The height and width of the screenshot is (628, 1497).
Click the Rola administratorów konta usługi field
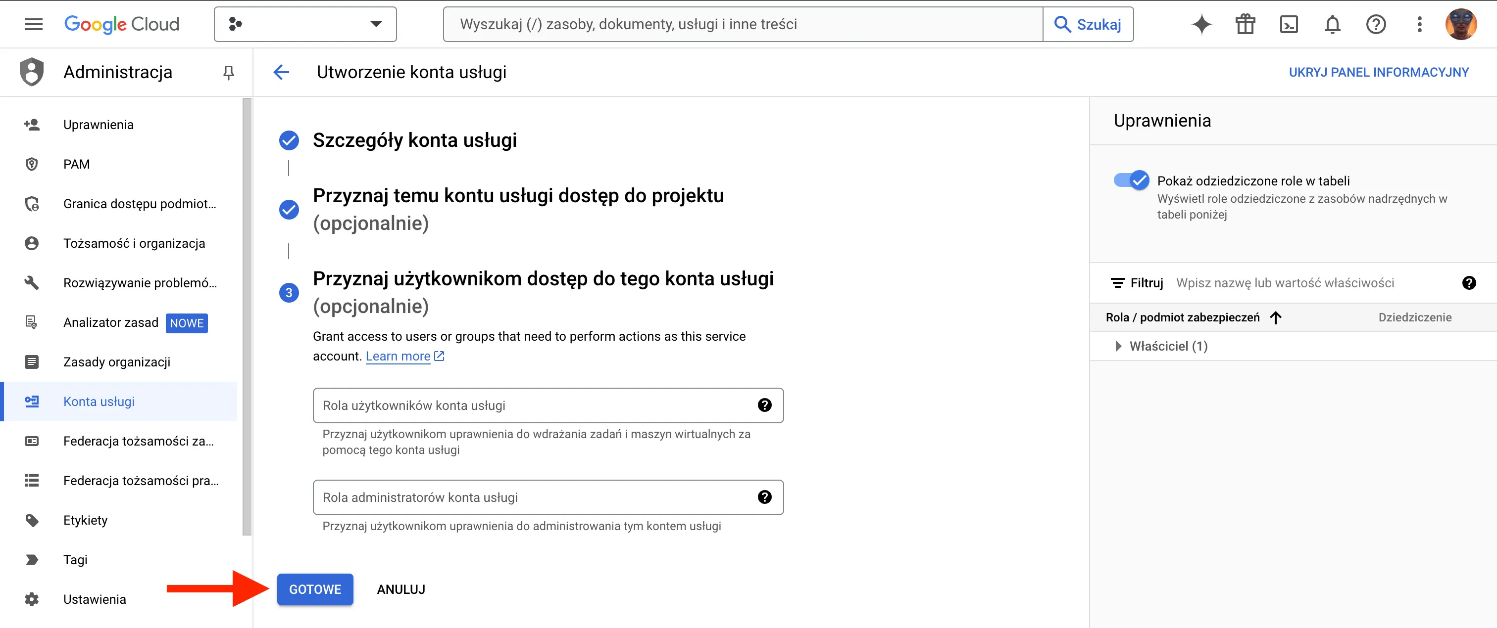click(548, 497)
